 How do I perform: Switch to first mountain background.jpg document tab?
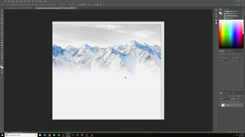click(x=18, y=8)
